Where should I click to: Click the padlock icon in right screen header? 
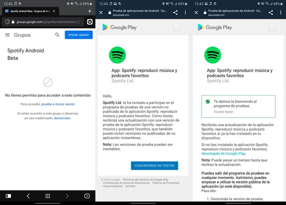tap(205, 12)
